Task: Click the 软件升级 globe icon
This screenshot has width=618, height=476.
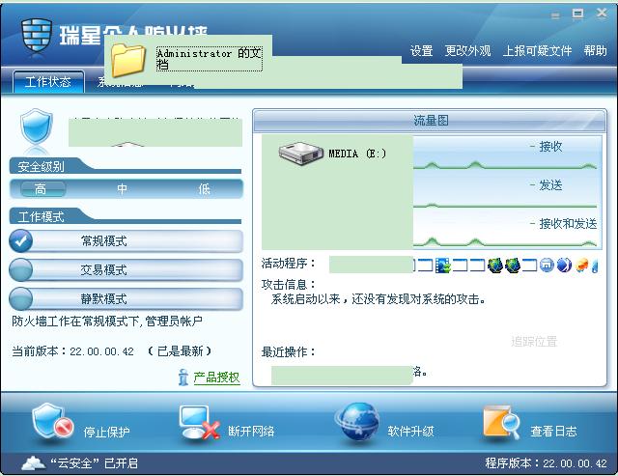Action: click(x=358, y=422)
